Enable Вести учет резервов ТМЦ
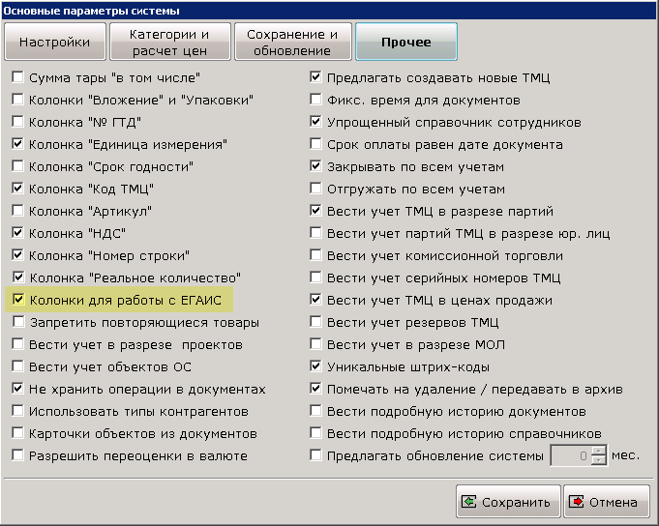The image size is (659, 526). point(315,322)
